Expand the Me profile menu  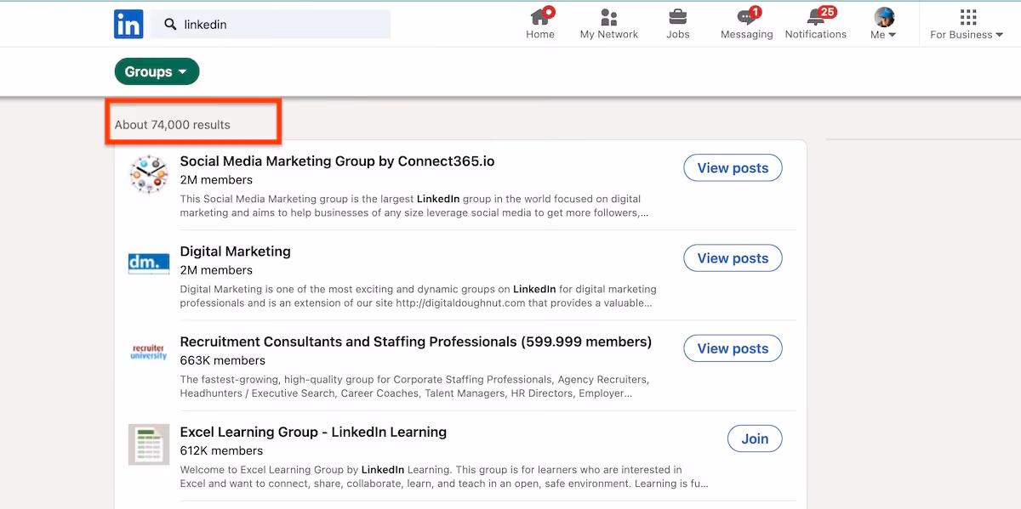pyautogui.click(x=884, y=23)
